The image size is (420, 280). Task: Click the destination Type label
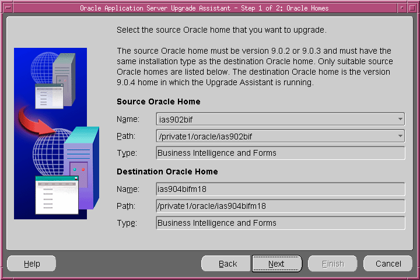tap(127, 223)
